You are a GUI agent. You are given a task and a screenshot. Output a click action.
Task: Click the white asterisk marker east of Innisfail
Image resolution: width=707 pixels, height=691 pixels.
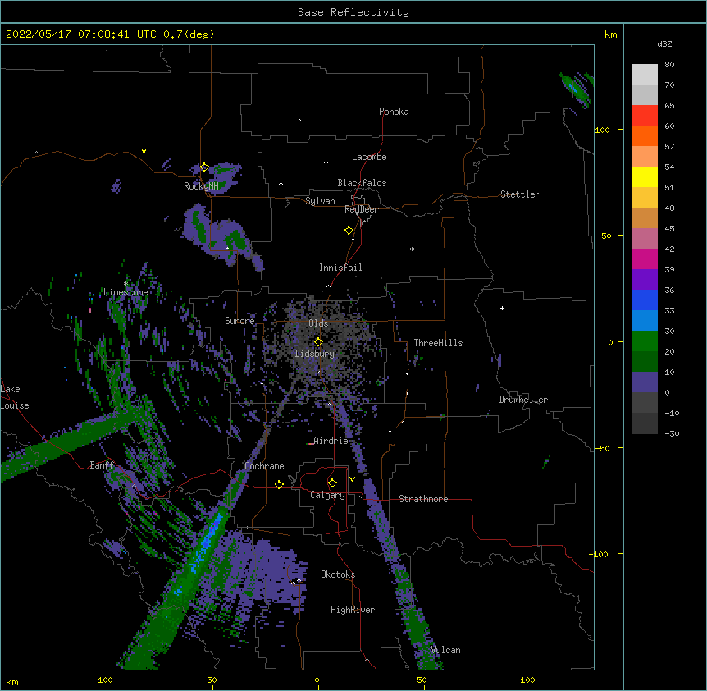pyautogui.click(x=412, y=249)
